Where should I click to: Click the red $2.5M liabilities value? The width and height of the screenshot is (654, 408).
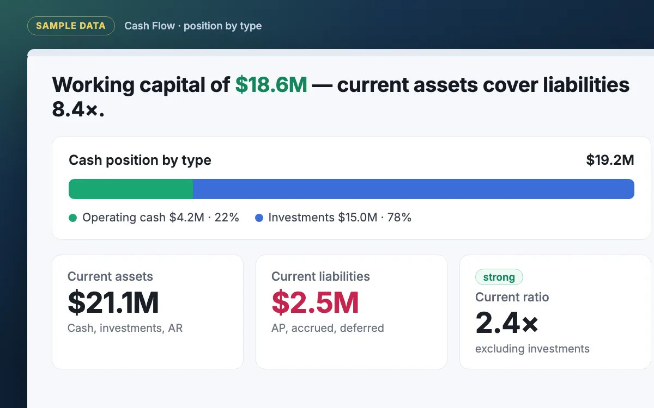click(x=315, y=303)
